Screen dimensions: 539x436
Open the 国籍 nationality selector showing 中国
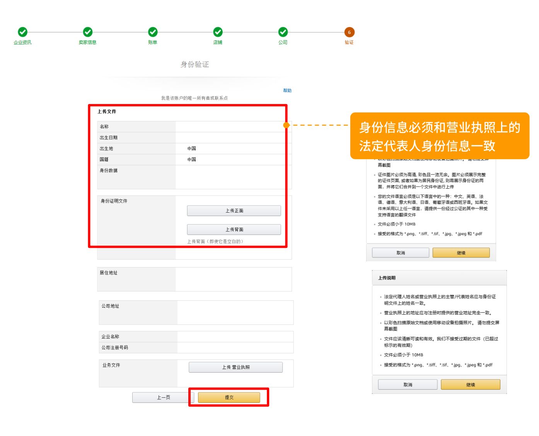point(232,159)
